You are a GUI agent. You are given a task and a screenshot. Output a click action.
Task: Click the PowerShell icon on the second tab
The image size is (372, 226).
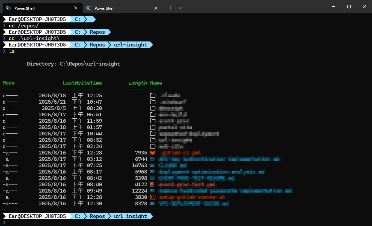pos(89,8)
